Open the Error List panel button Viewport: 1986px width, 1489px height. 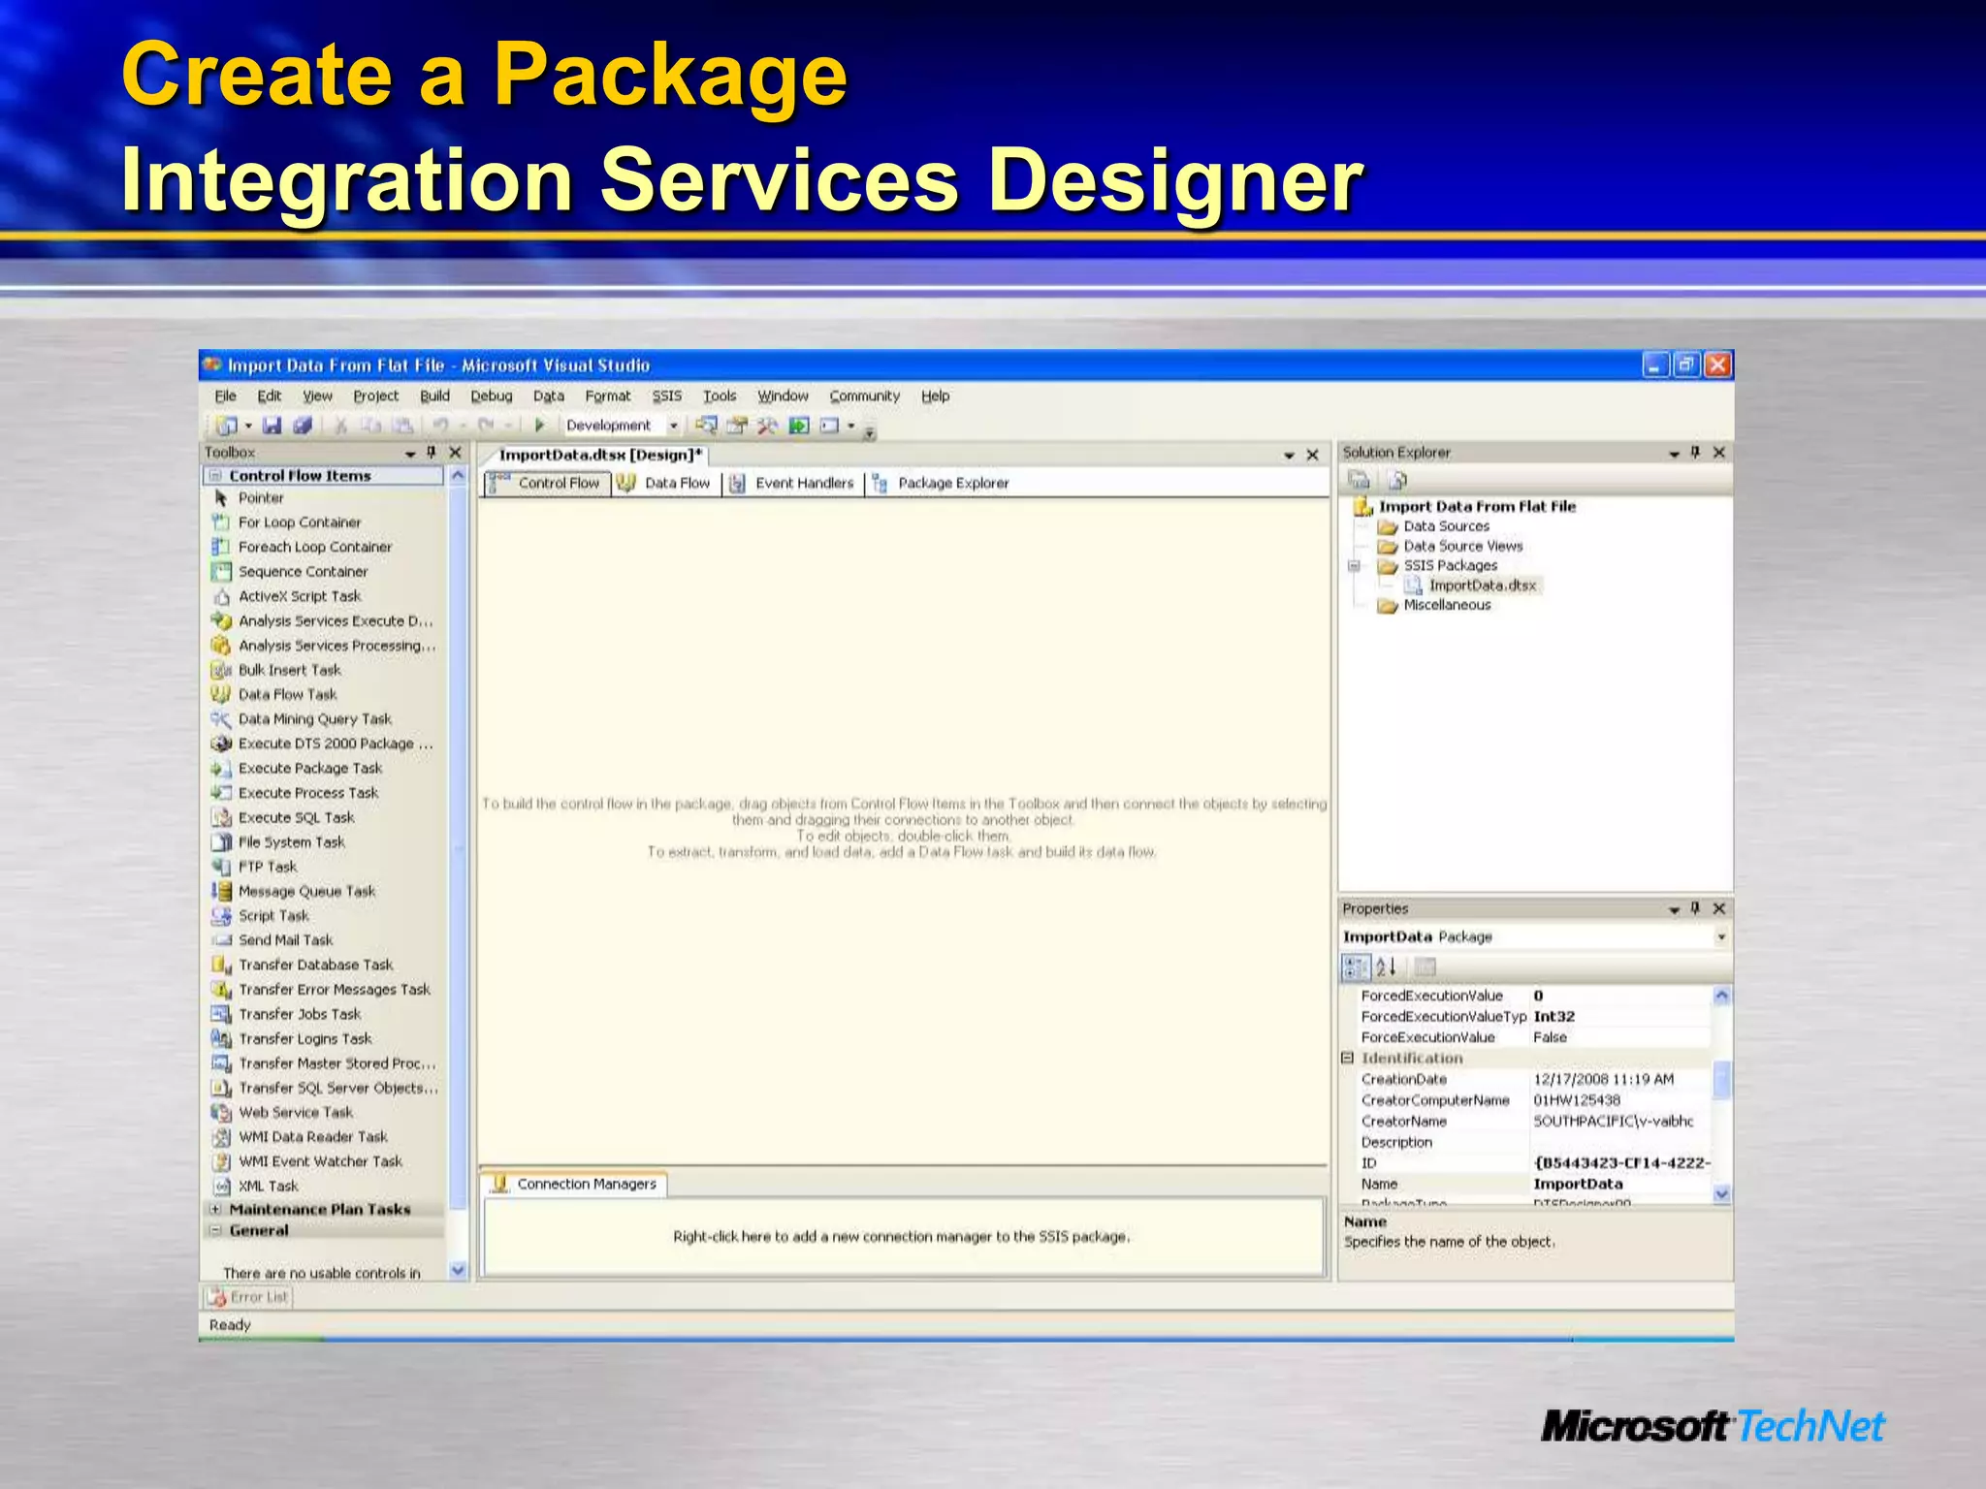pos(248,1298)
